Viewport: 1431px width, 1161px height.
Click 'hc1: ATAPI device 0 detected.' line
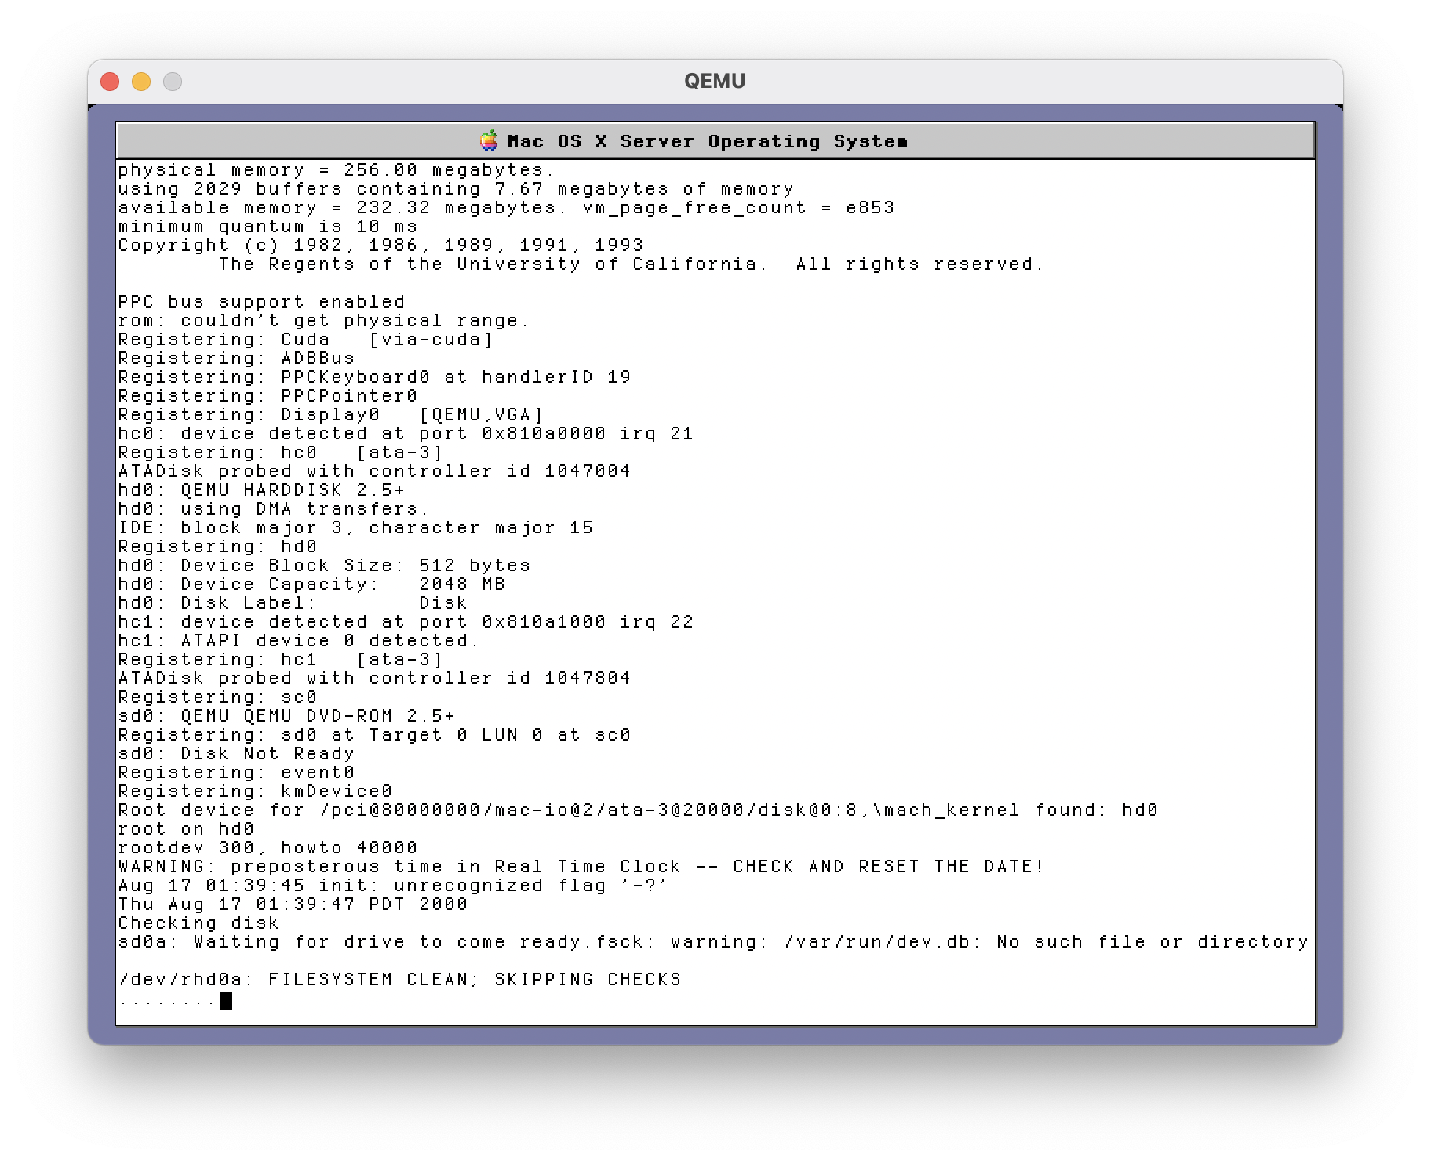point(298,641)
